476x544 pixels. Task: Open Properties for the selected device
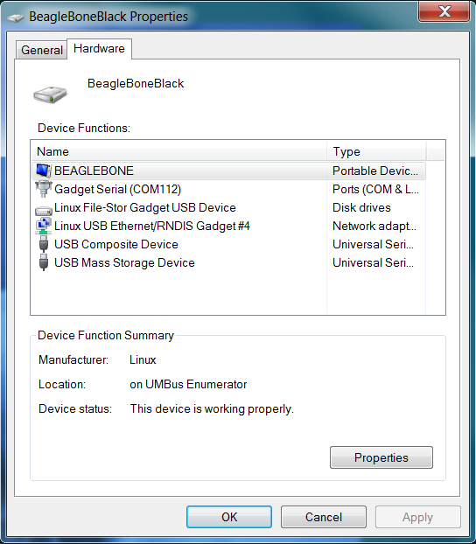381,457
